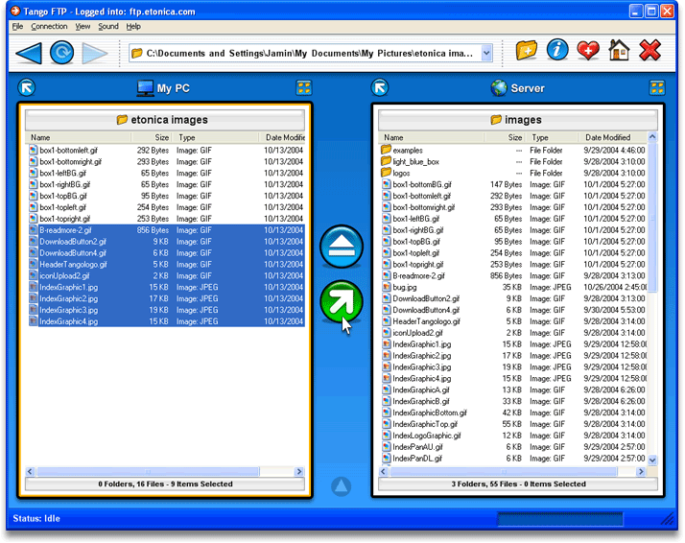Click the red heart favorites icon
The width and height of the screenshot is (685, 543).
pyautogui.click(x=588, y=51)
